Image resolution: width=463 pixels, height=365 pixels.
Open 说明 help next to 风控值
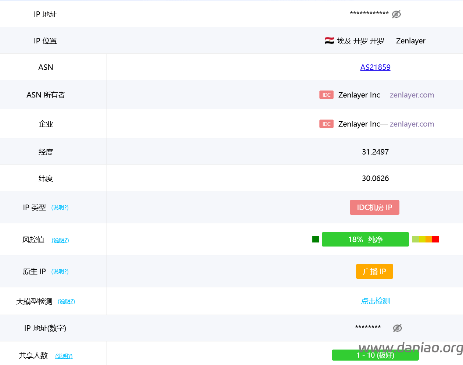[60, 240]
